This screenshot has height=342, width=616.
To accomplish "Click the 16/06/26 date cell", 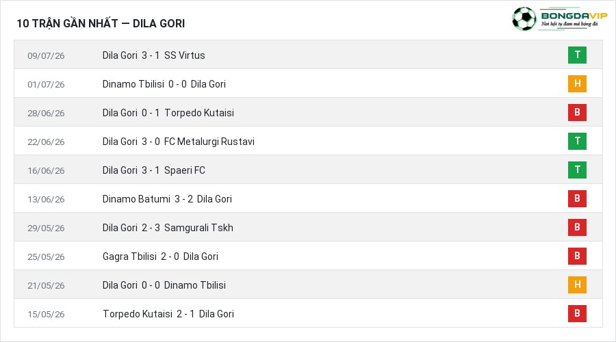I will [x=46, y=171].
